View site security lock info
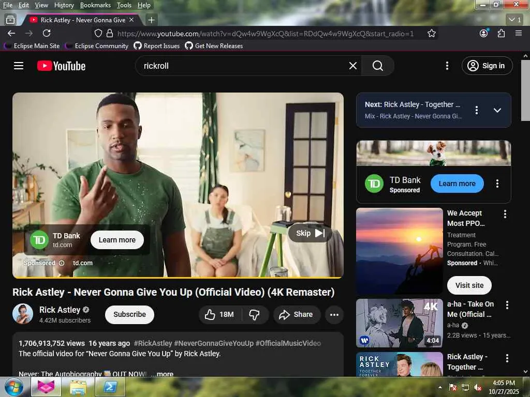Image resolution: width=530 pixels, height=397 pixels. [110, 33]
